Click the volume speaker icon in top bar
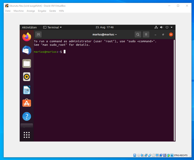This screenshot has height=160, width=194. tap(162, 27)
